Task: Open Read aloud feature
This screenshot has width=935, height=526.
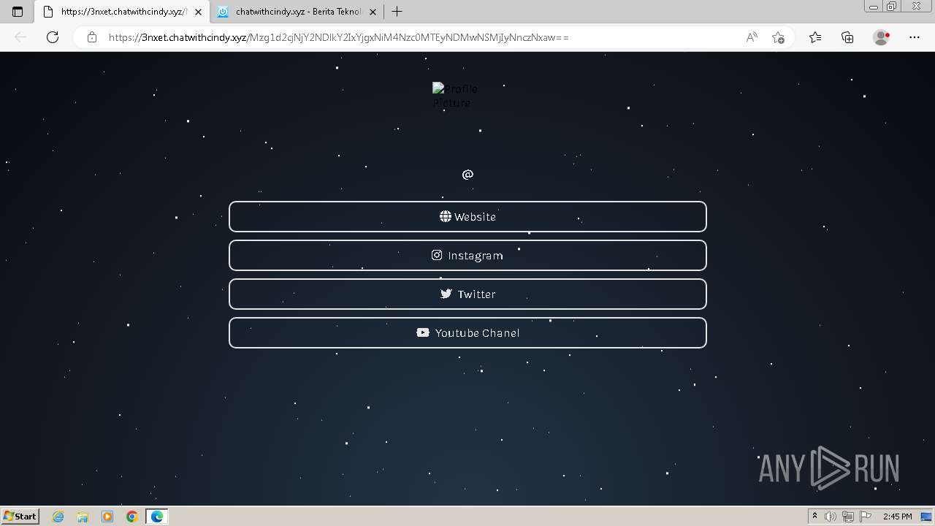Action: 752,37
